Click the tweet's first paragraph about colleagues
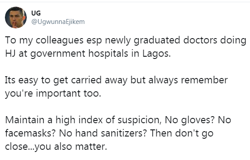250x160 pixels. pyautogui.click(x=126, y=47)
